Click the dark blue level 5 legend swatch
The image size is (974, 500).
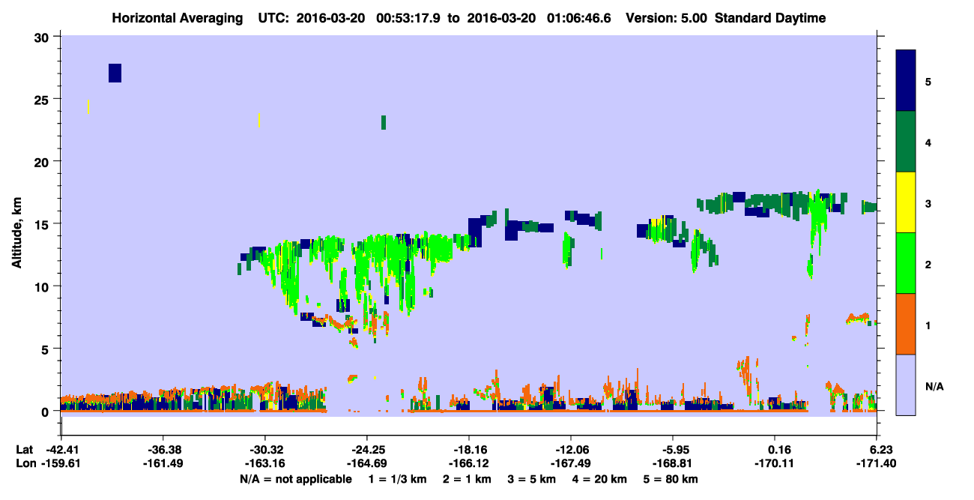(x=906, y=81)
